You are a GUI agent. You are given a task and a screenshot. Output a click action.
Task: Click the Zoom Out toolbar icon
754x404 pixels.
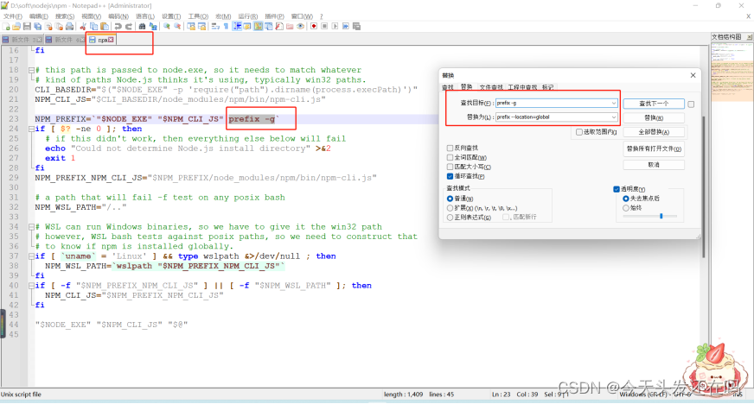pos(177,27)
